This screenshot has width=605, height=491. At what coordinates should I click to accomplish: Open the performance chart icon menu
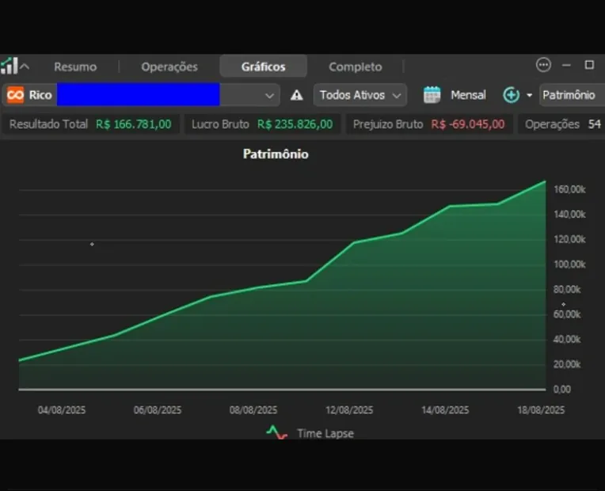10,66
